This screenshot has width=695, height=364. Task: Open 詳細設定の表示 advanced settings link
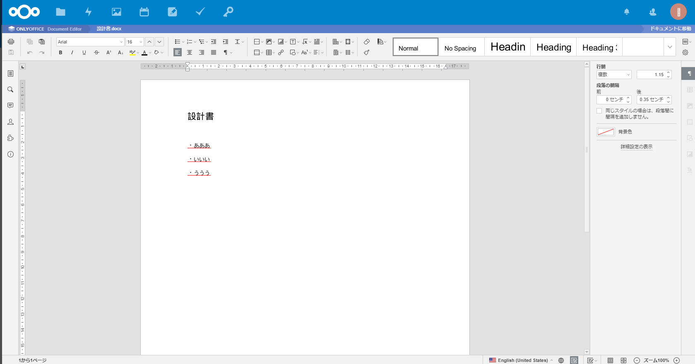[x=636, y=147]
